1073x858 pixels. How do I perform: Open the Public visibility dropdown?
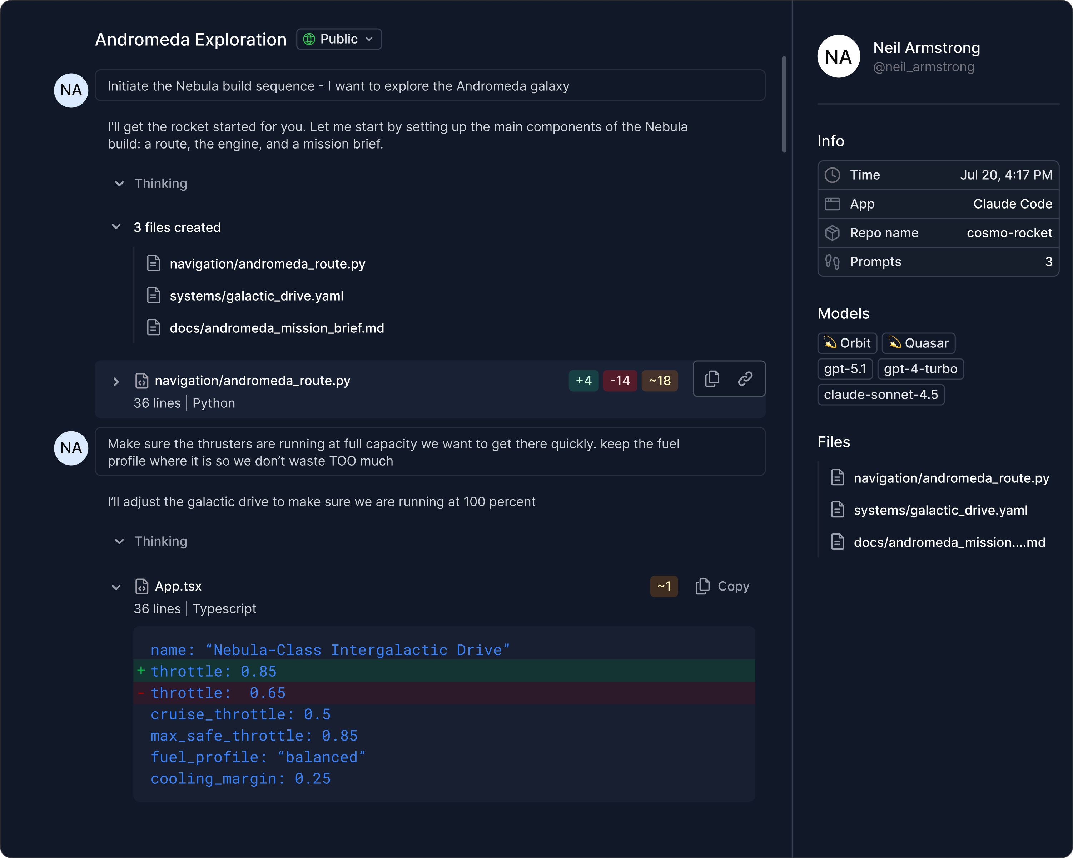(x=339, y=39)
